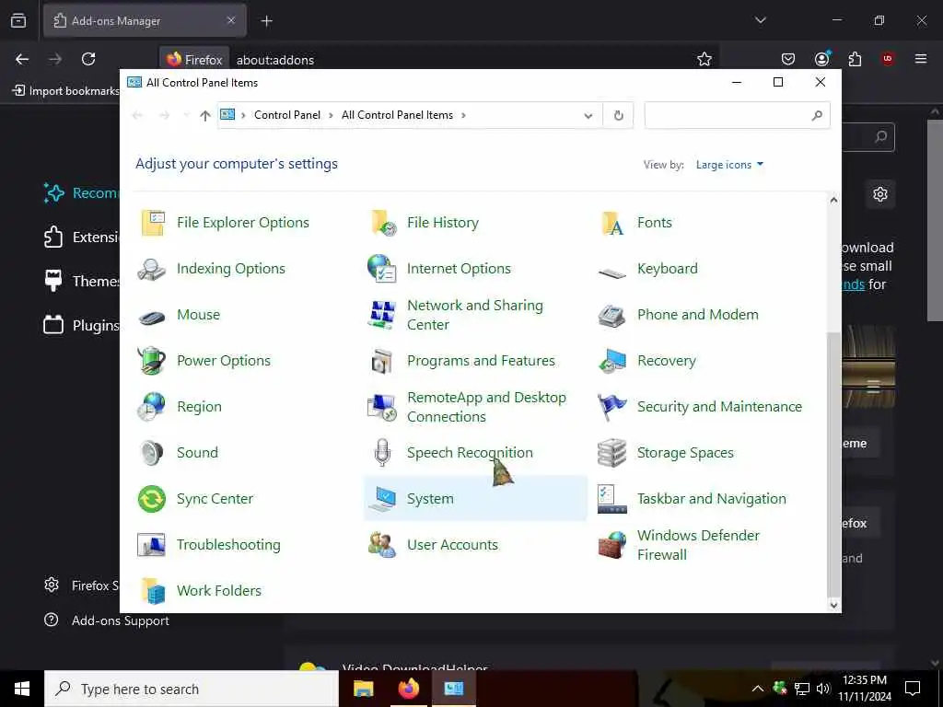Open the Fonts folder icon
Image resolution: width=943 pixels, height=707 pixels.
612,223
